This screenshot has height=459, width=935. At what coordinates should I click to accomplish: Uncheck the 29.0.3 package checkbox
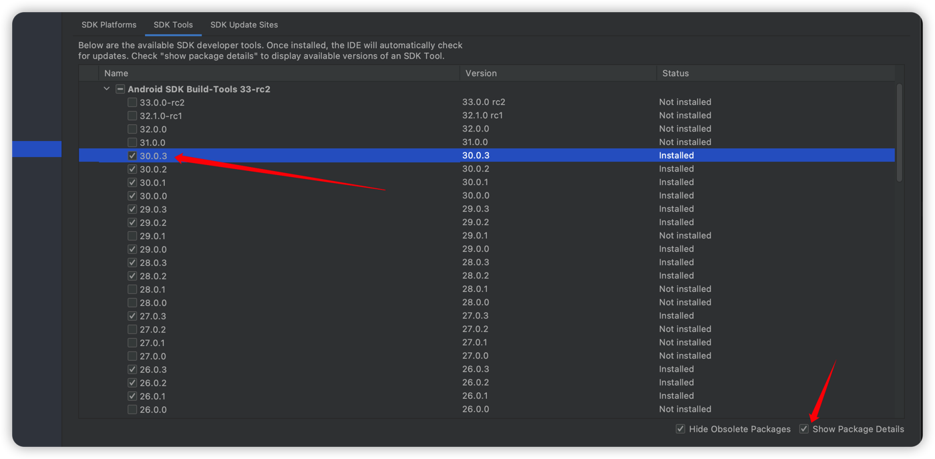coord(132,209)
